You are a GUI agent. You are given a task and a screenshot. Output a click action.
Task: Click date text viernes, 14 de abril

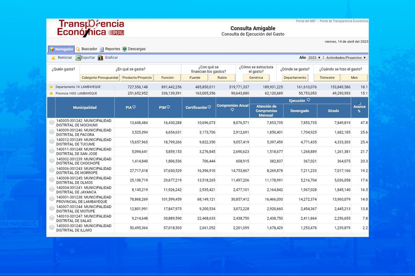tap(346, 42)
